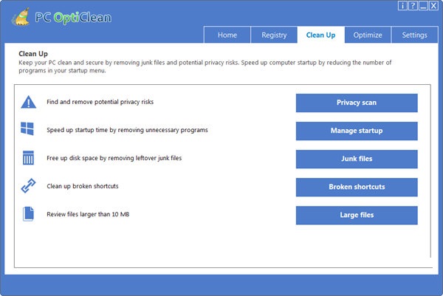Open the Large files review
This screenshot has width=443, height=296.
point(357,216)
